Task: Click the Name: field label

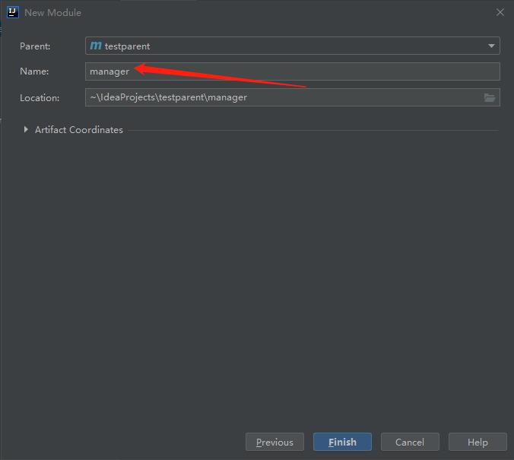Action: [x=34, y=71]
